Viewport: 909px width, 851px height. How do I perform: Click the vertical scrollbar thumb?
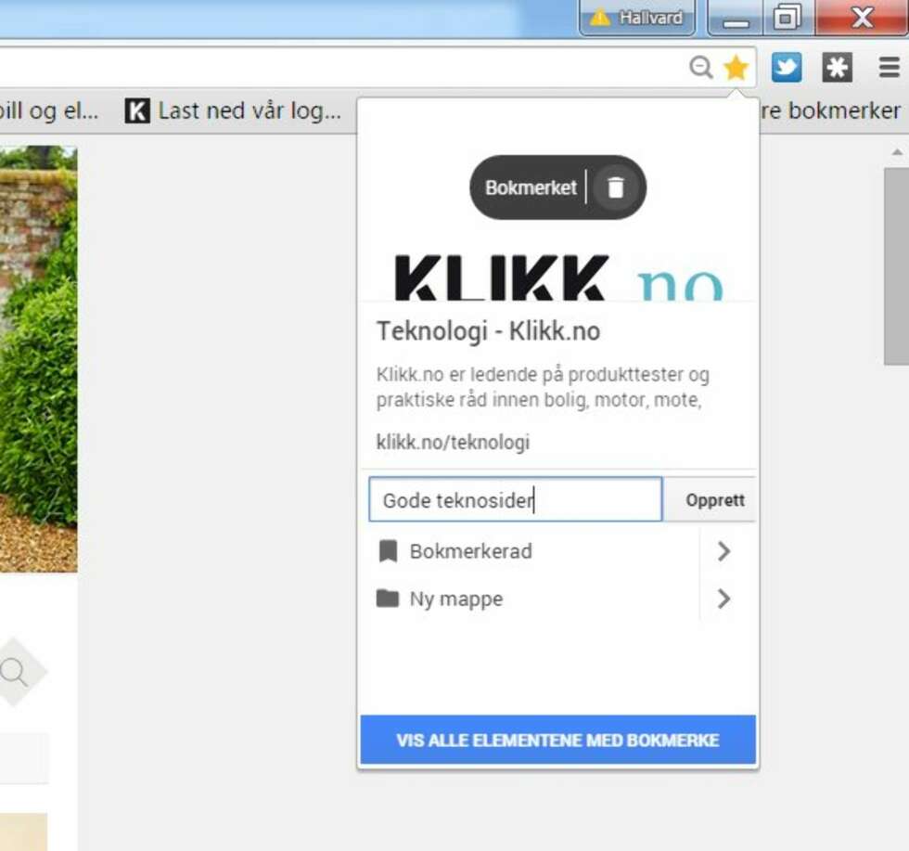[x=897, y=266]
